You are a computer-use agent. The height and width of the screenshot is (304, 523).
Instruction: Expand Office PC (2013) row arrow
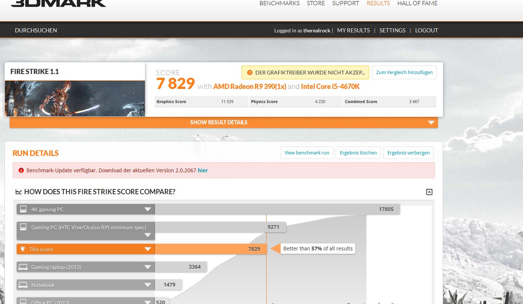coord(148,302)
